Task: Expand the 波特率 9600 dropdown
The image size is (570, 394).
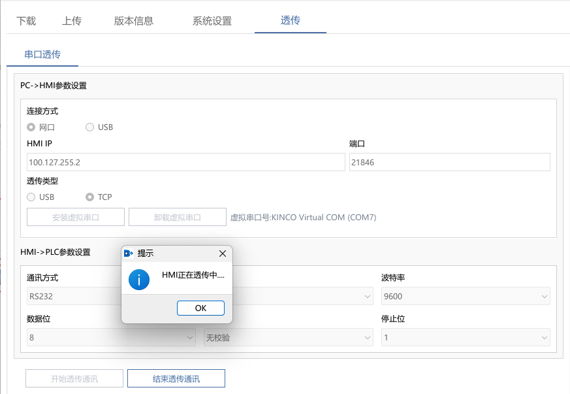Action: [466, 296]
